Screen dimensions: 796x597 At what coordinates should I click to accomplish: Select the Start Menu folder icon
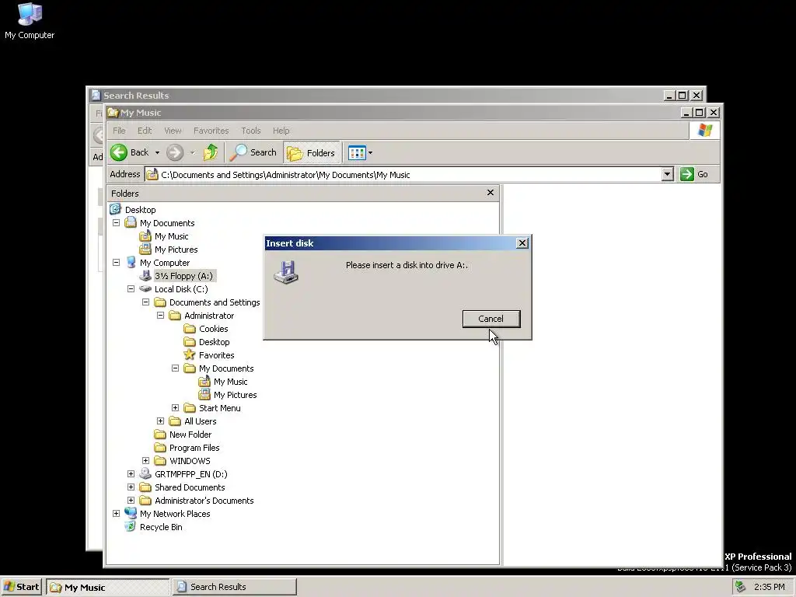pos(190,407)
